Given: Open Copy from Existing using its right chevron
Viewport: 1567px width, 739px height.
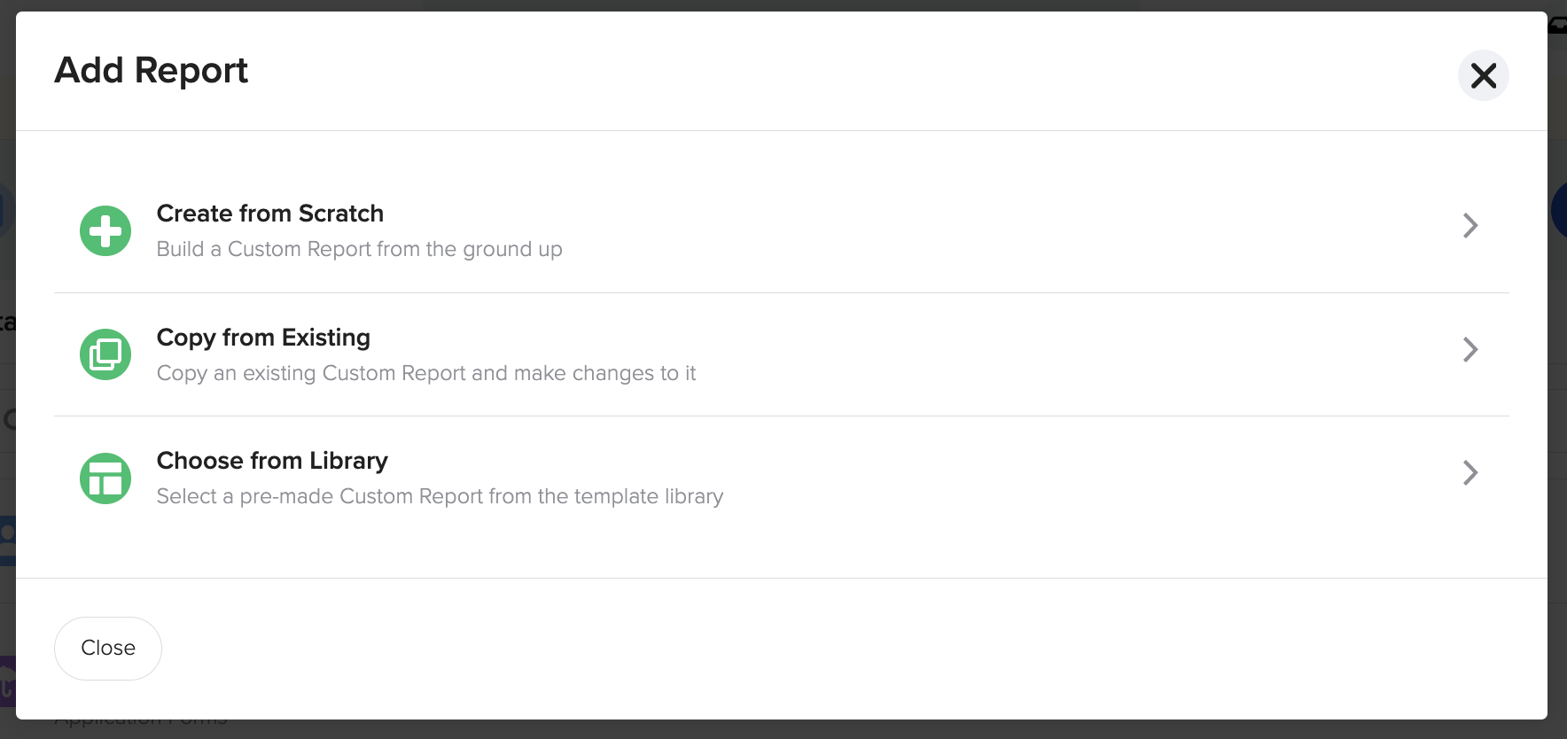Looking at the screenshot, I should coord(1470,349).
